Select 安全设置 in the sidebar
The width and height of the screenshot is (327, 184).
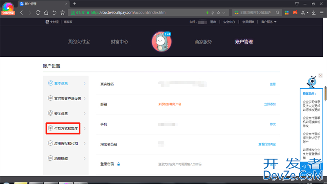point(61,114)
